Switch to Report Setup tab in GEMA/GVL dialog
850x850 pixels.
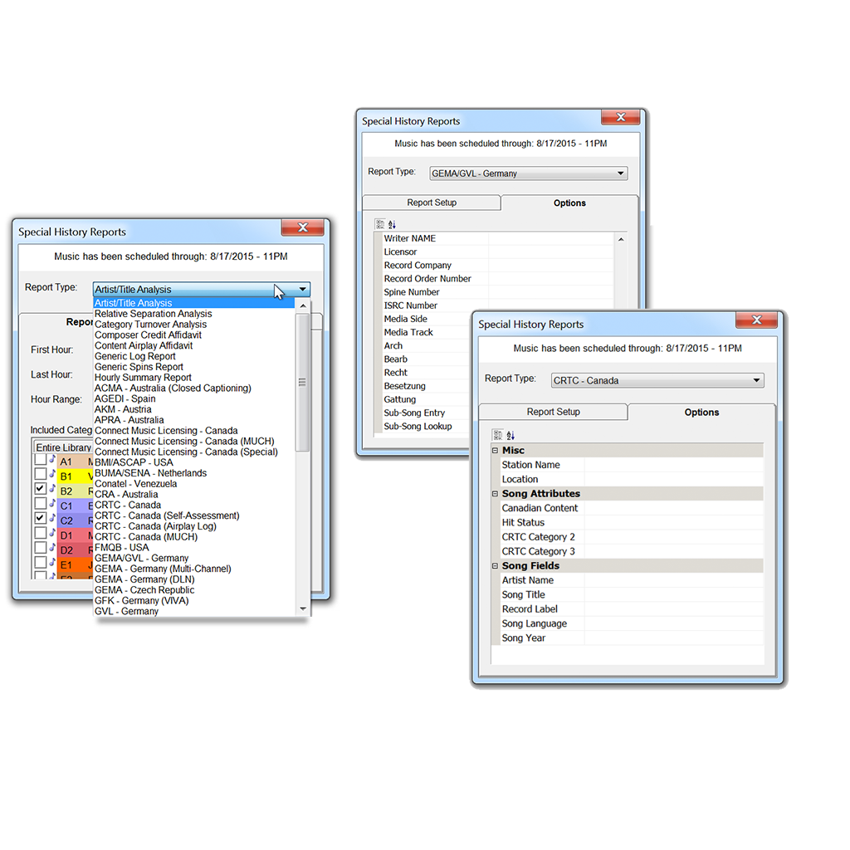pyautogui.click(x=431, y=203)
